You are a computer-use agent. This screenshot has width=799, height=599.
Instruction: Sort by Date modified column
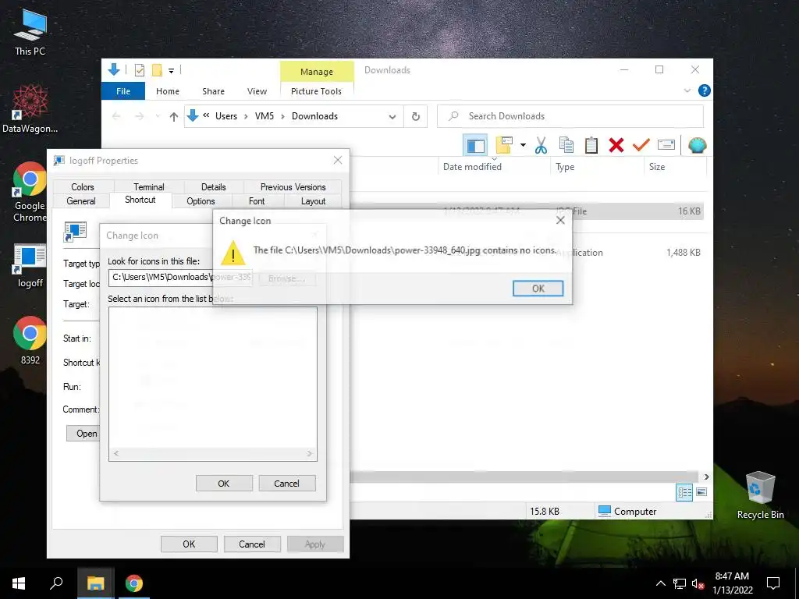472,167
